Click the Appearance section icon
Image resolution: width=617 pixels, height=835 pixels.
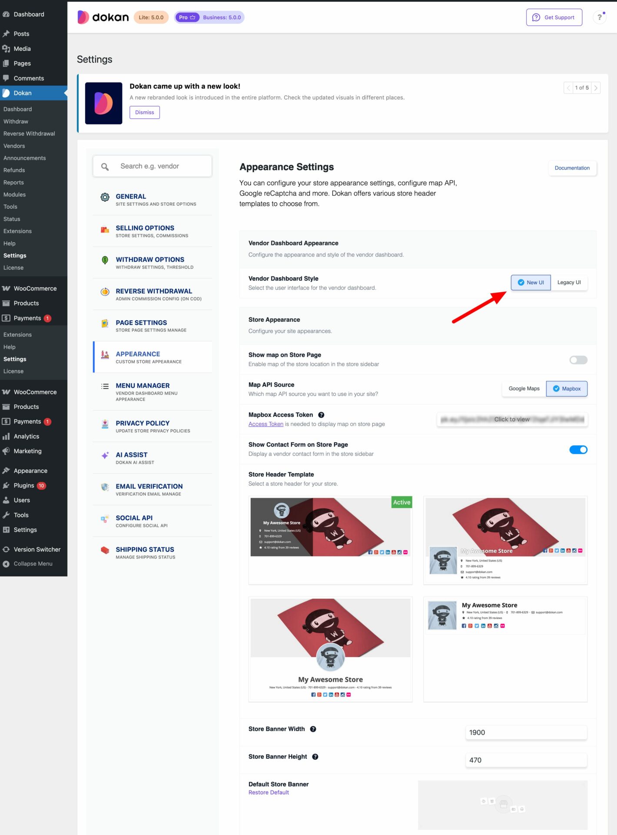105,355
